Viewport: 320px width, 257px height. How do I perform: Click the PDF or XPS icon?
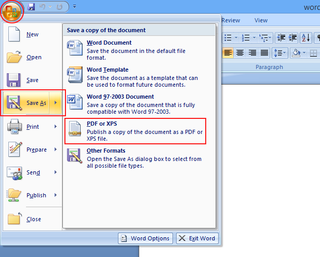75,129
